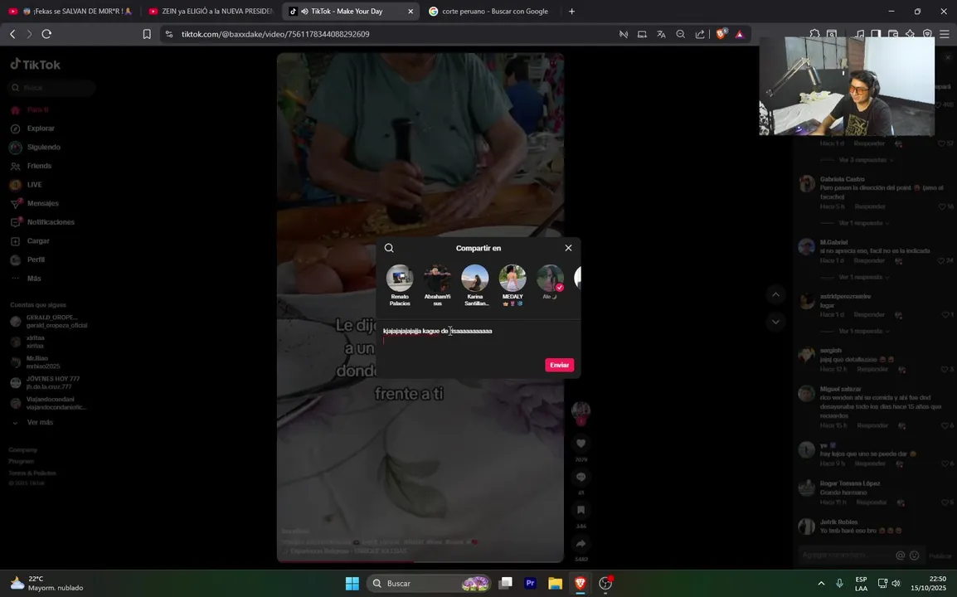Like the video with heart icon
This screenshot has width=957, height=597.
coord(581,444)
